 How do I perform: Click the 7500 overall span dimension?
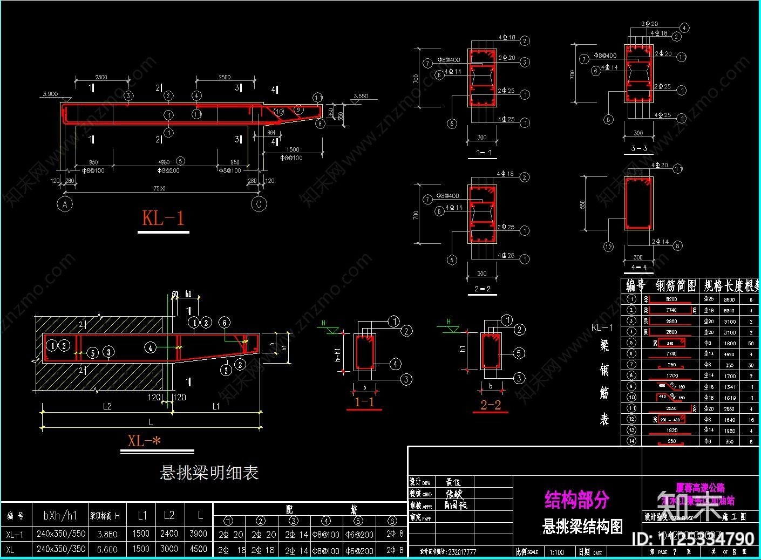pyautogui.click(x=160, y=188)
